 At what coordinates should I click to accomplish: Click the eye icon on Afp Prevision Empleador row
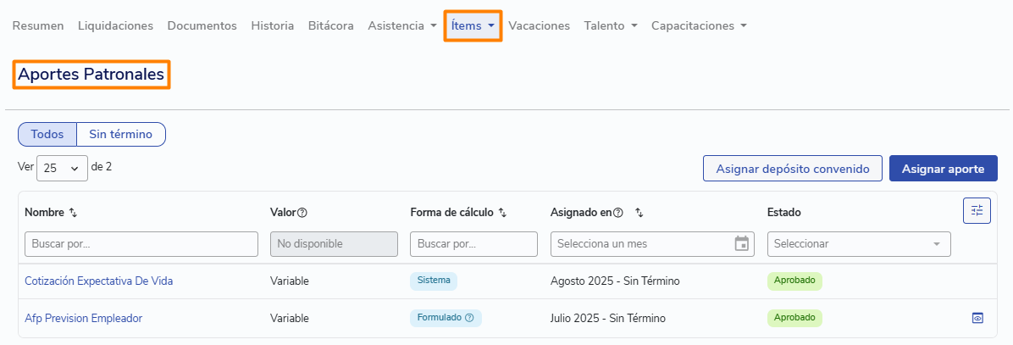pos(977,318)
